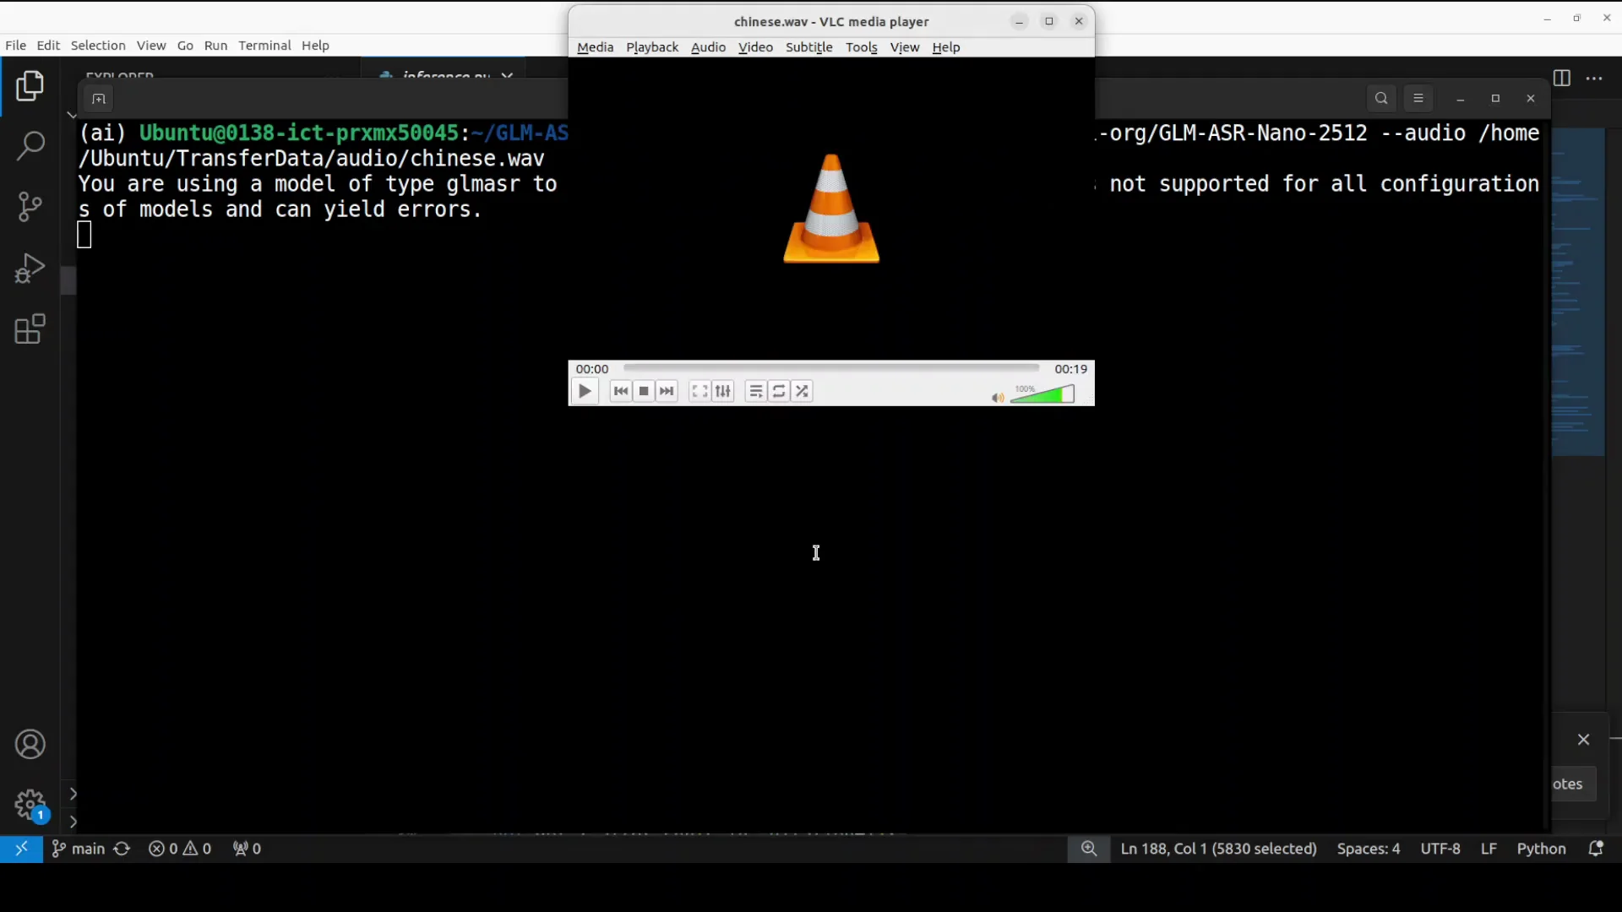Enable random playback in VLC

point(802,391)
